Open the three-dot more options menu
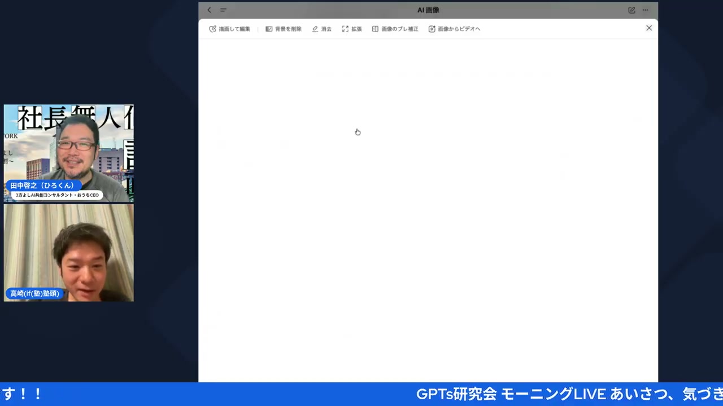723x406 pixels. click(x=645, y=10)
